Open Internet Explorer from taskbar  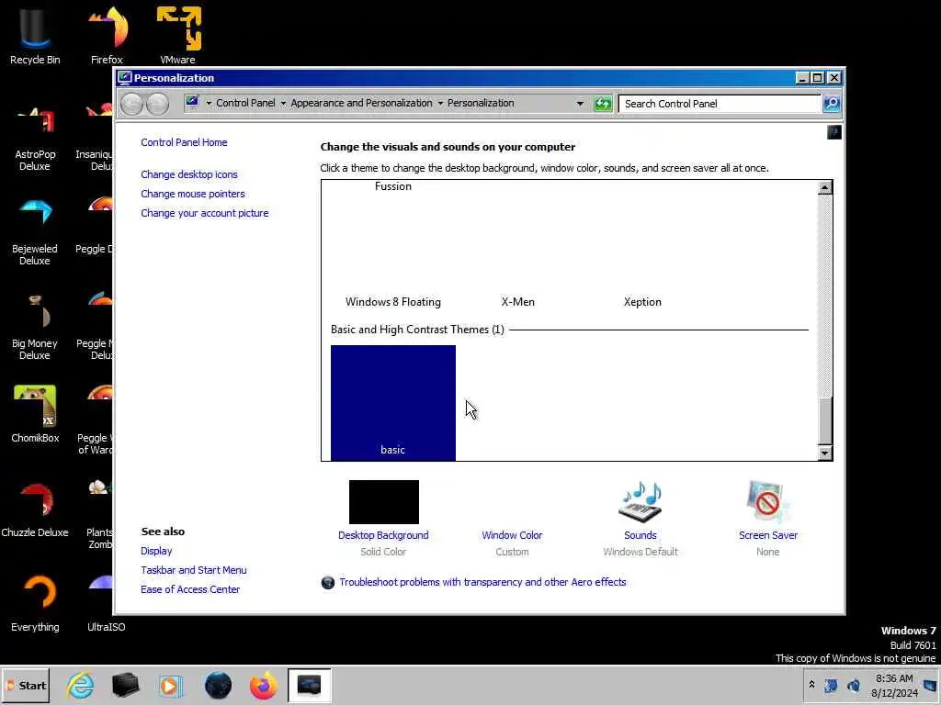[81, 685]
